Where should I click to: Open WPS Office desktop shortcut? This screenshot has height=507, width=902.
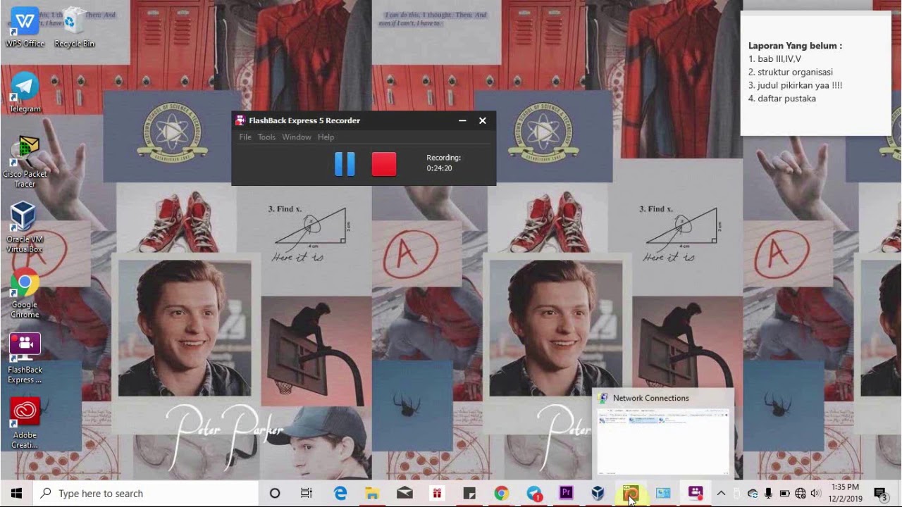tap(25, 27)
